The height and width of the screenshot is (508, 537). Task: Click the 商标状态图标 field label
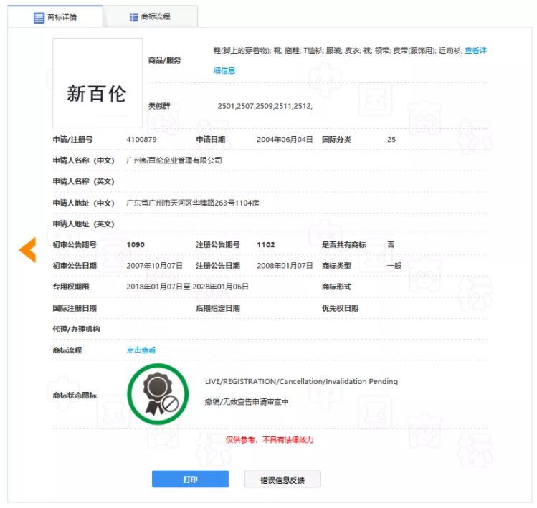click(x=75, y=396)
